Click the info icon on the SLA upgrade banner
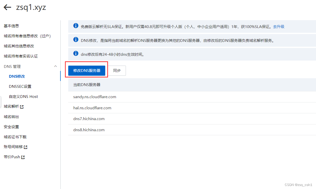 76,25
